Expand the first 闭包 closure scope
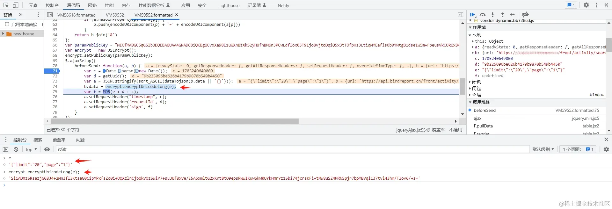 coord(470,82)
